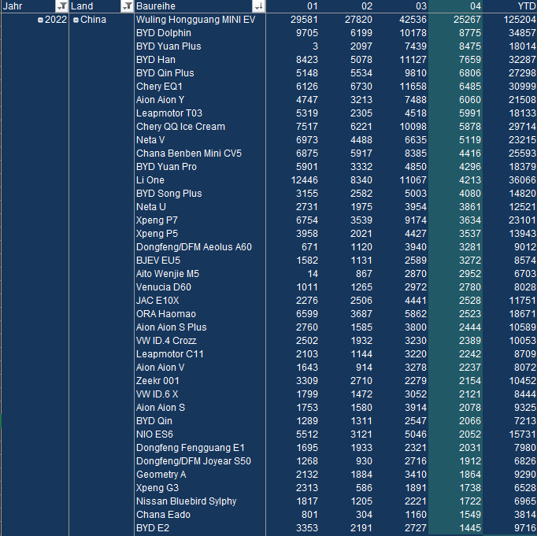Click the Li One model cell
Viewport: 537px width, 536px height.
(150, 180)
